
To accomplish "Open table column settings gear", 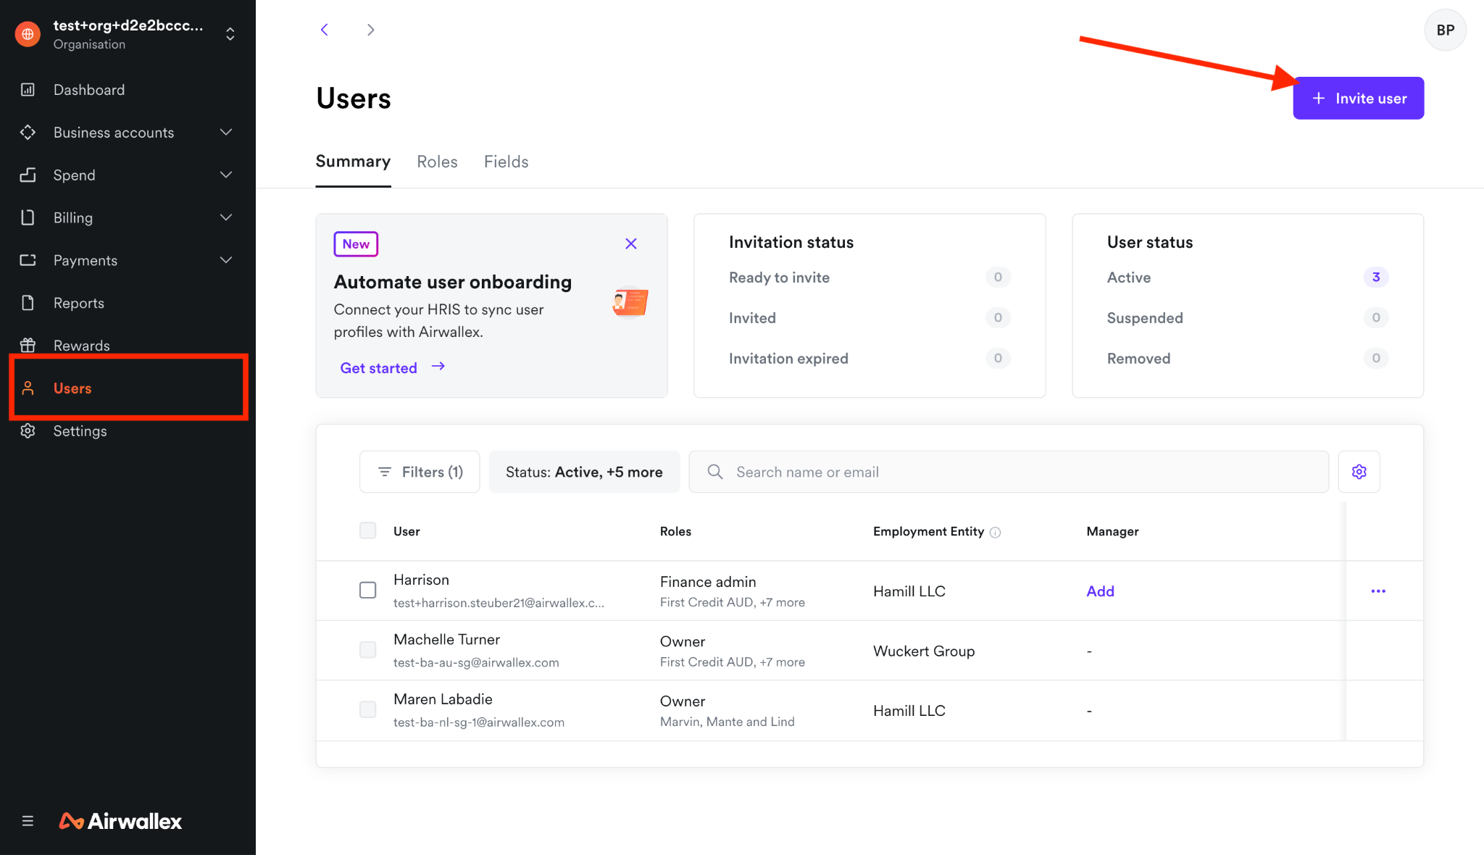I will point(1359,472).
